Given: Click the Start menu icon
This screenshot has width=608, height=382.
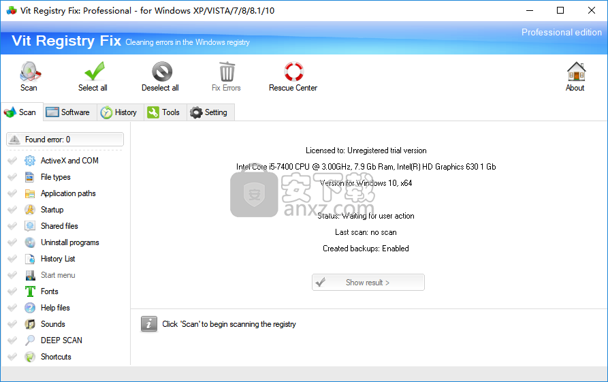Looking at the screenshot, I should [30, 275].
